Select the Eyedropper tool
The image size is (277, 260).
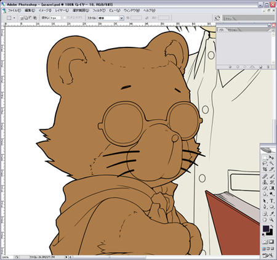coord(271,214)
